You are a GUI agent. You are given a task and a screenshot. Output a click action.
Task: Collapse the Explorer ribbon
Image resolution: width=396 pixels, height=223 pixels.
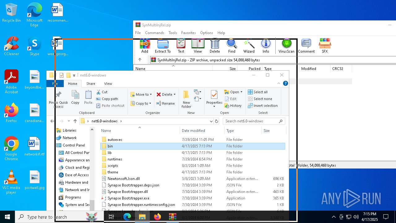point(279,83)
